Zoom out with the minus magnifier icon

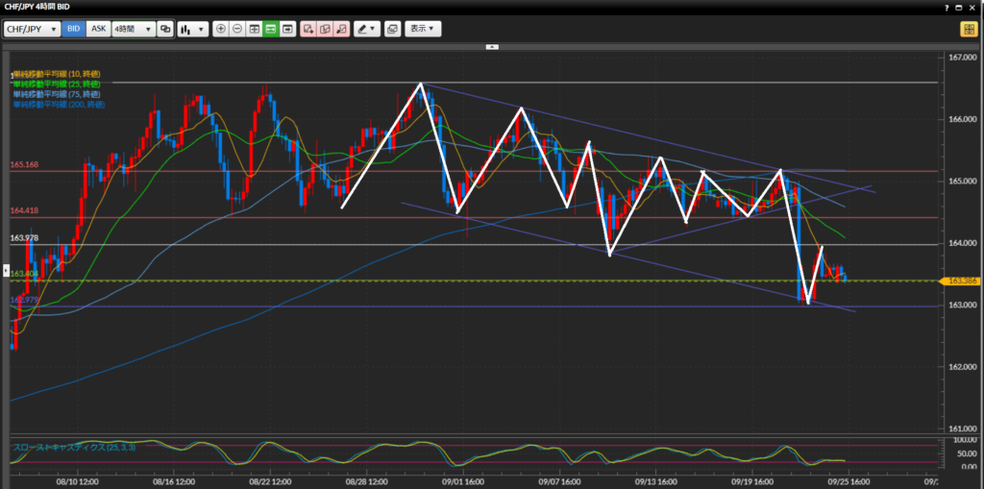(237, 29)
